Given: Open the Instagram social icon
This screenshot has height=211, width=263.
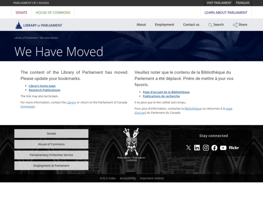Looking at the screenshot, I should click(x=206, y=148).
